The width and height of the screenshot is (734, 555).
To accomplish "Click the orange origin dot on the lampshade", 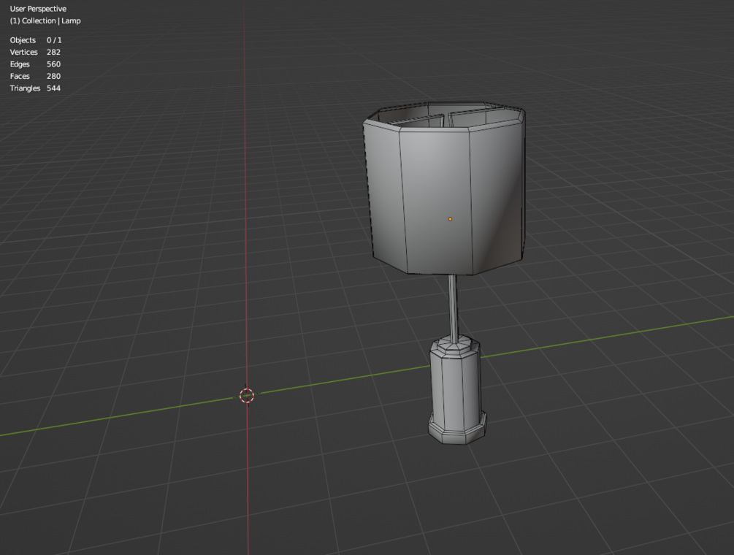I will point(451,218).
